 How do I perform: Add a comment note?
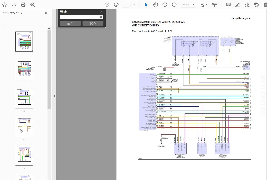pyautogui.click(x=228, y=5)
